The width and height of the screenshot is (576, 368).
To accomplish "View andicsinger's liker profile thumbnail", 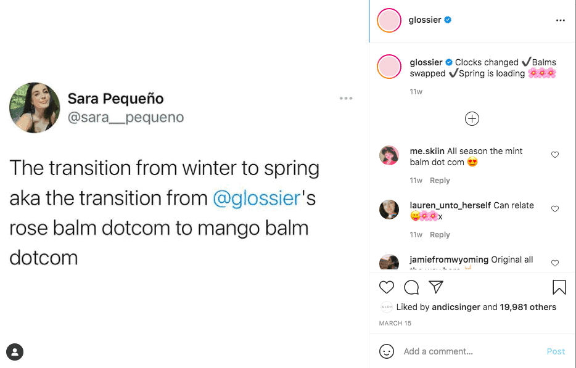I will coord(387,306).
